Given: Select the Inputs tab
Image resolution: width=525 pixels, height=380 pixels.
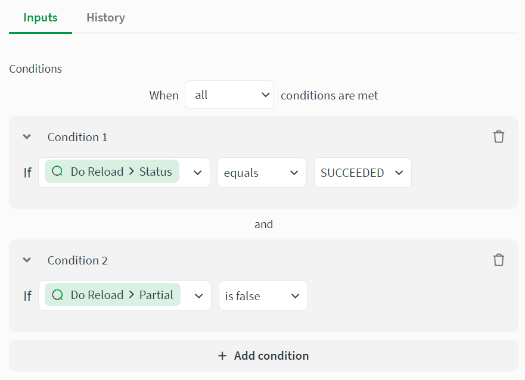Looking at the screenshot, I should [40, 17].
